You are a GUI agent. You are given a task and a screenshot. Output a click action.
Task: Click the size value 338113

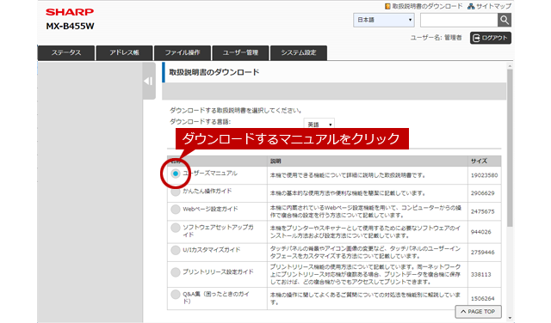click(480, 275)
